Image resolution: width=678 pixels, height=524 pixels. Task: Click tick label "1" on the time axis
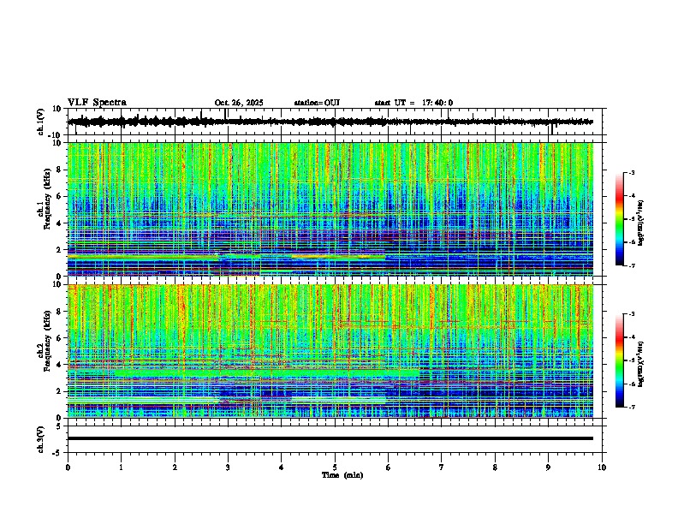tap(121, 467)
